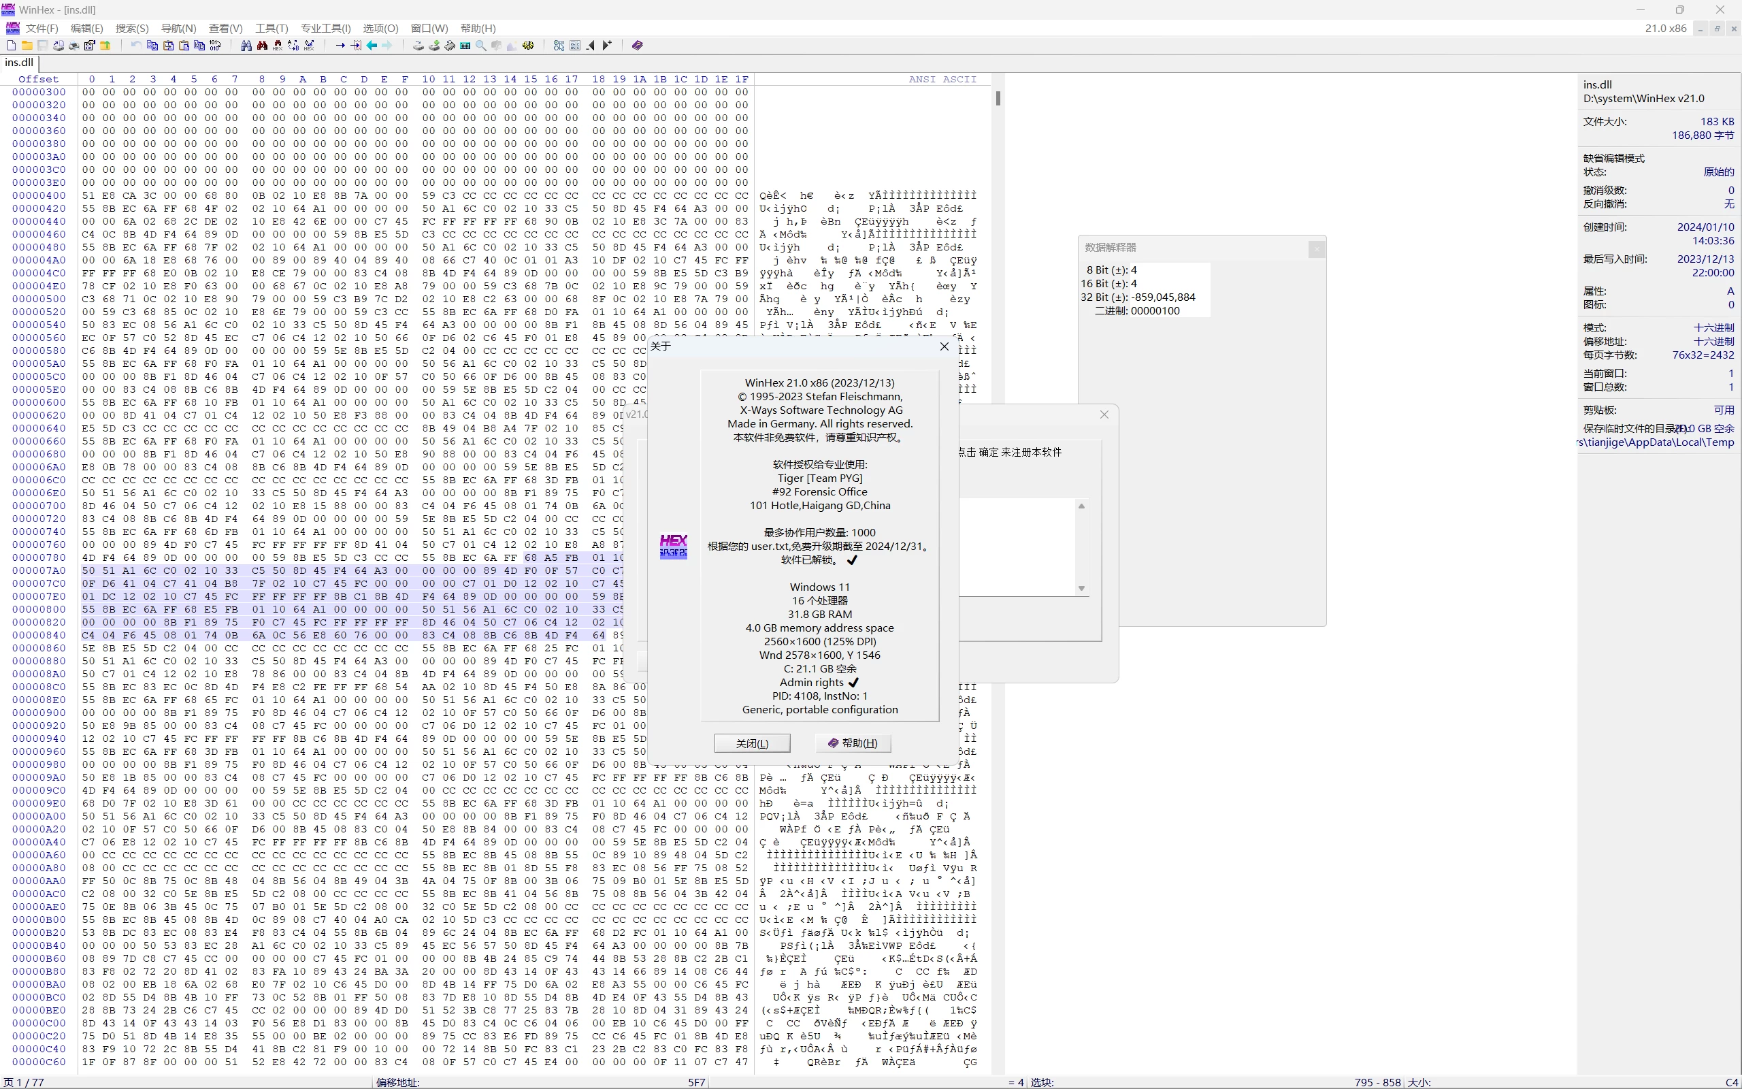The height and width of the screenshot is (1089, 1742).
Task: Open the 导航(N) menu
Action: (x=178, y=28)
